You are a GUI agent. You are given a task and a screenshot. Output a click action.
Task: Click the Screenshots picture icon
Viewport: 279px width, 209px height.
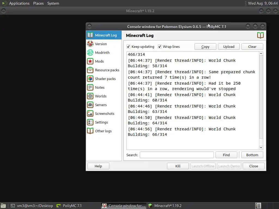point(90,113)
